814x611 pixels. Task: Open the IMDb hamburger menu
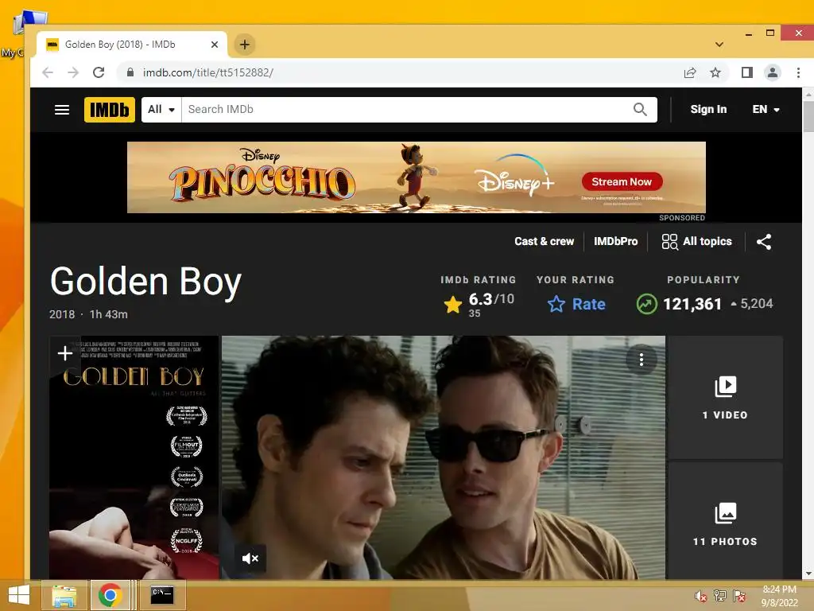point(62,110)
